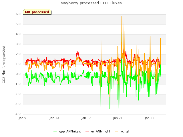This screenshot has height=137, width=183.
Task: Click the MB_processed label tag
Action: pyautogui.click(x=37, y=12)
